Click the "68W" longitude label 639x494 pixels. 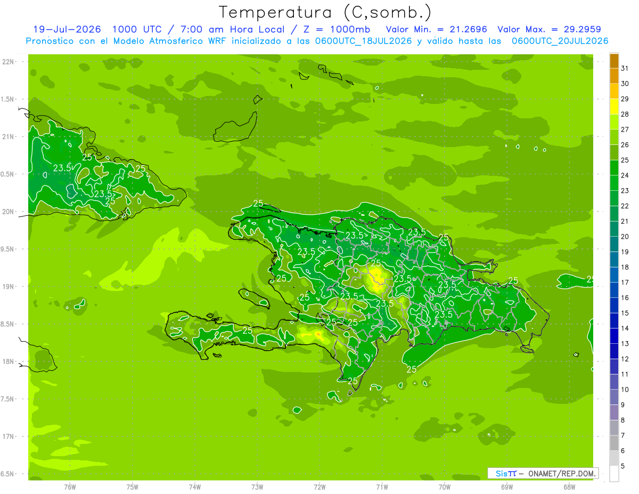click(569, 487)
